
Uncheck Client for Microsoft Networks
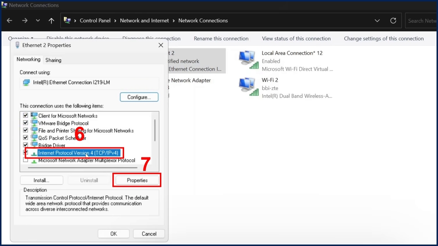(x=26, y=116)
